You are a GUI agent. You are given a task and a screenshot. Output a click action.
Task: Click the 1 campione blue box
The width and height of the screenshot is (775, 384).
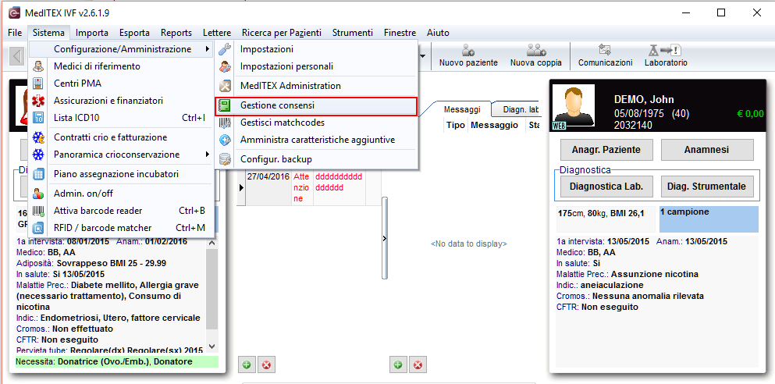pyautogui.click(x=709, y=219)
